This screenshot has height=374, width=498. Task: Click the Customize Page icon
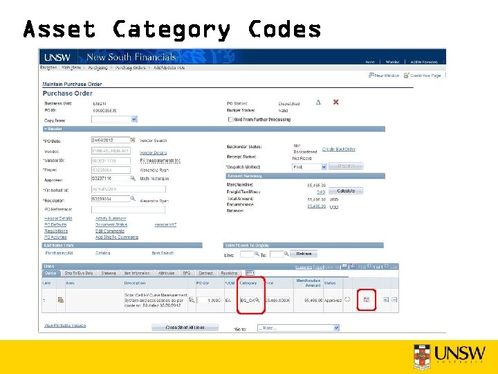click(x=406, y=75)
